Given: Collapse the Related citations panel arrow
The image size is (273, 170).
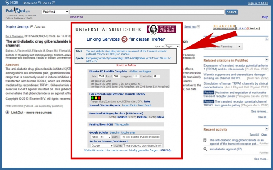Looking at the screenshot, I should [x=266, y=60].
